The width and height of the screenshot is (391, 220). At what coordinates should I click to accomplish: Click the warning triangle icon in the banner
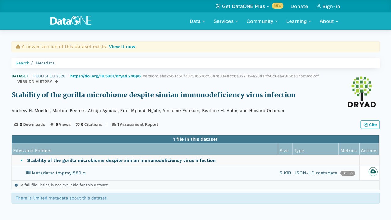click(x=18, y=47)
